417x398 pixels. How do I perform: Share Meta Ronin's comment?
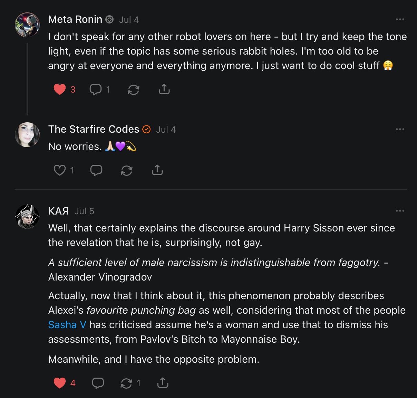tap(164, 89)
